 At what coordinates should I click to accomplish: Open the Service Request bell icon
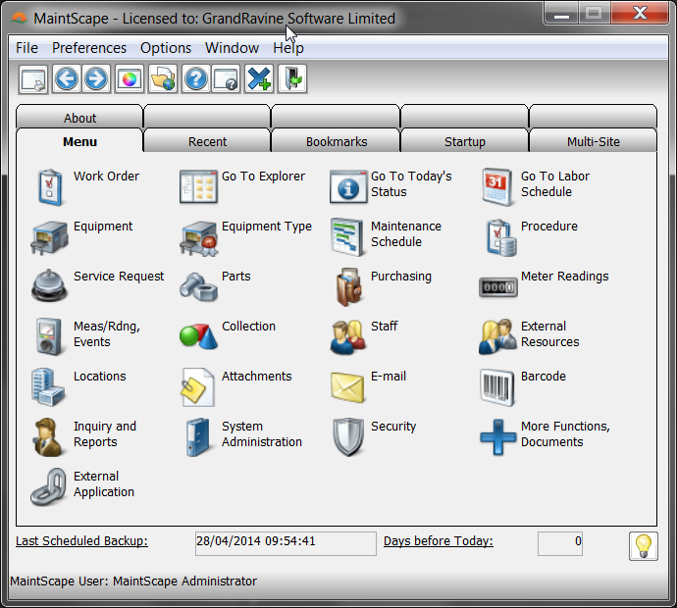[49, 284]
